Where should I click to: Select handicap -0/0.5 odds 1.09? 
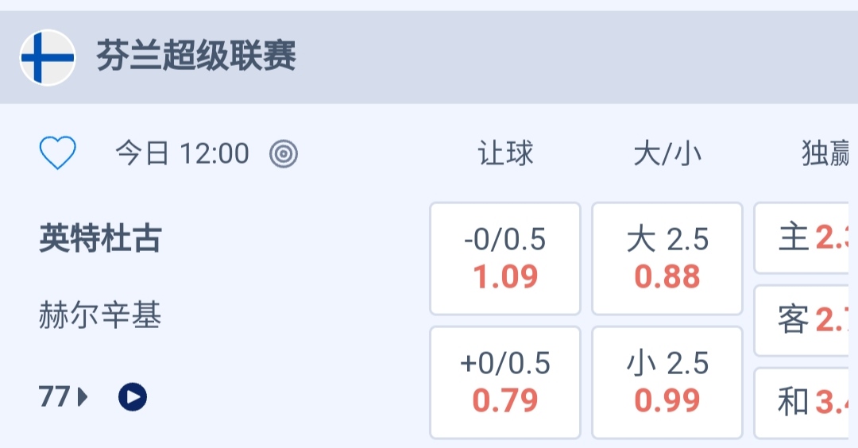point(505,259)
